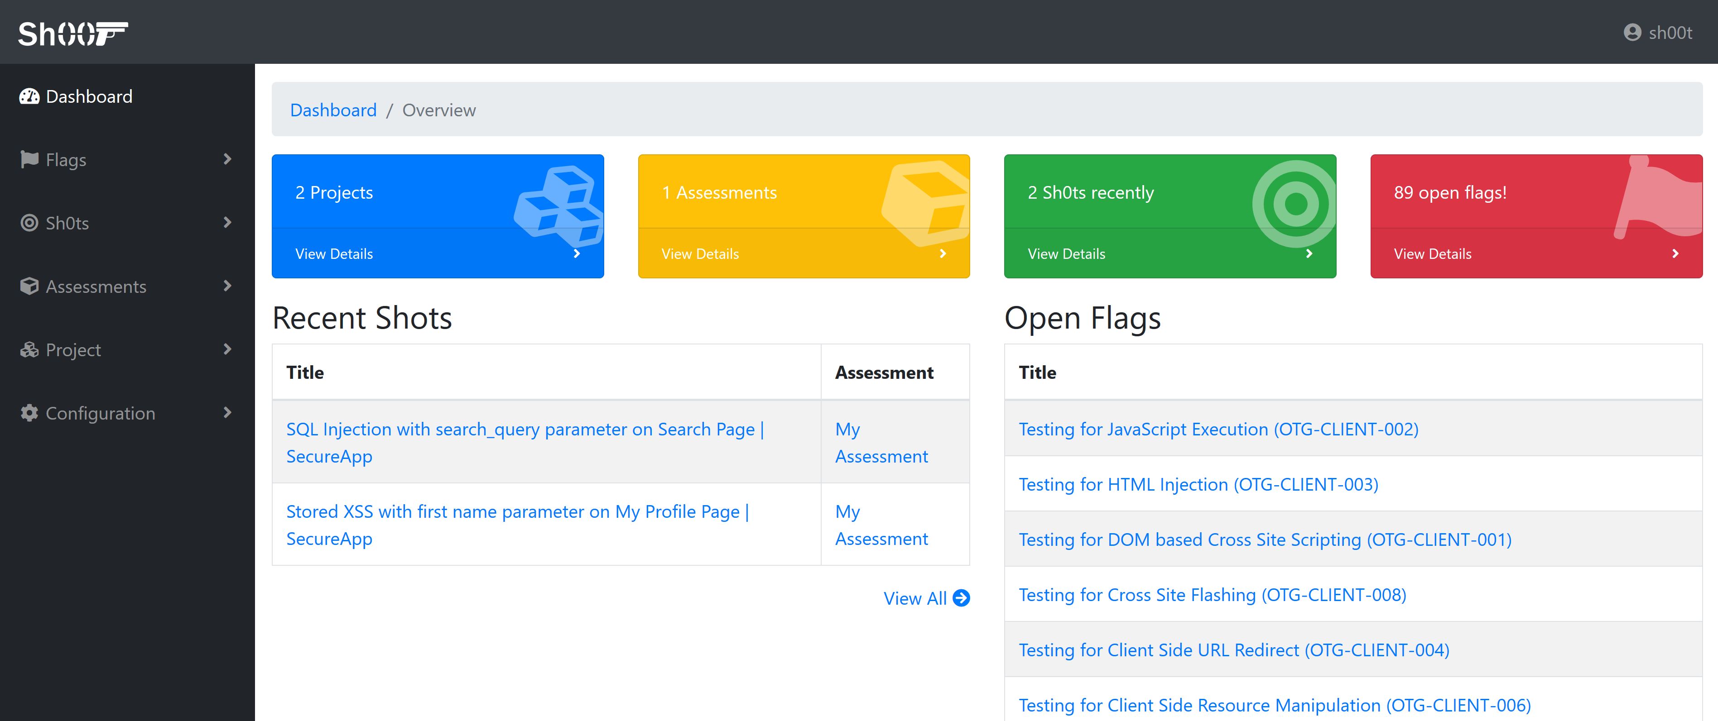Open Testing for HTML Injection flag

pyautogui.click(x=1198, y=484)
